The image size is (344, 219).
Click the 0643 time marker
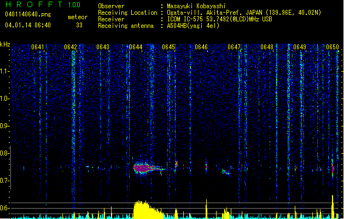coord(103,47)
